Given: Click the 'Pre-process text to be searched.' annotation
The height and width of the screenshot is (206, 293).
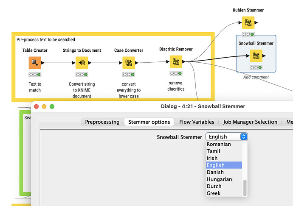Looking at the screenshot, I should (x=46, y=39).
